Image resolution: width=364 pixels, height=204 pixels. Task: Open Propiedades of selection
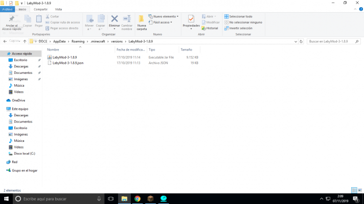click(191, 22)
